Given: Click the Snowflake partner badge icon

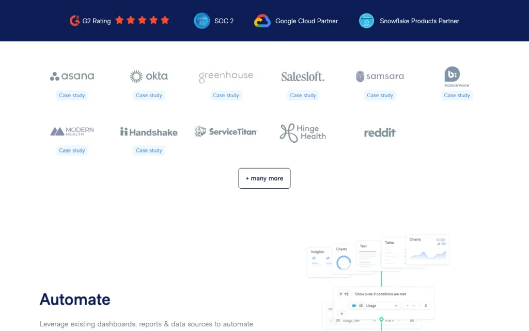Looking at the screenshot, I should point(366,21).
